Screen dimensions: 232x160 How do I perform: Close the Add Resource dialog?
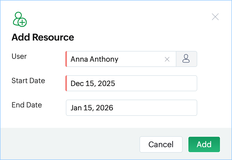point(215,17)
